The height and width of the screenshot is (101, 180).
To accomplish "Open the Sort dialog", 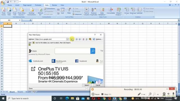I will coord(62,11).
